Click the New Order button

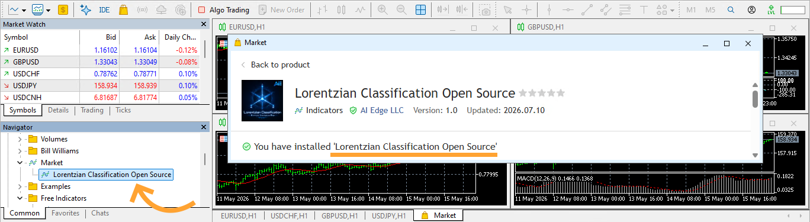282,10
